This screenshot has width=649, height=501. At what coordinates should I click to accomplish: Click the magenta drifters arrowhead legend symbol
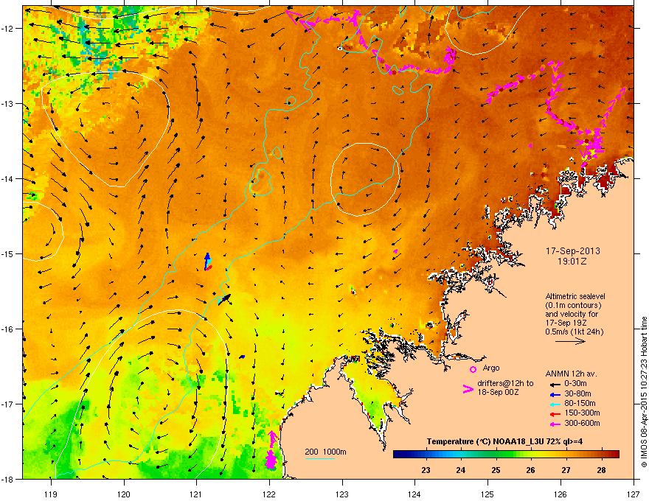tap(468, 389)
